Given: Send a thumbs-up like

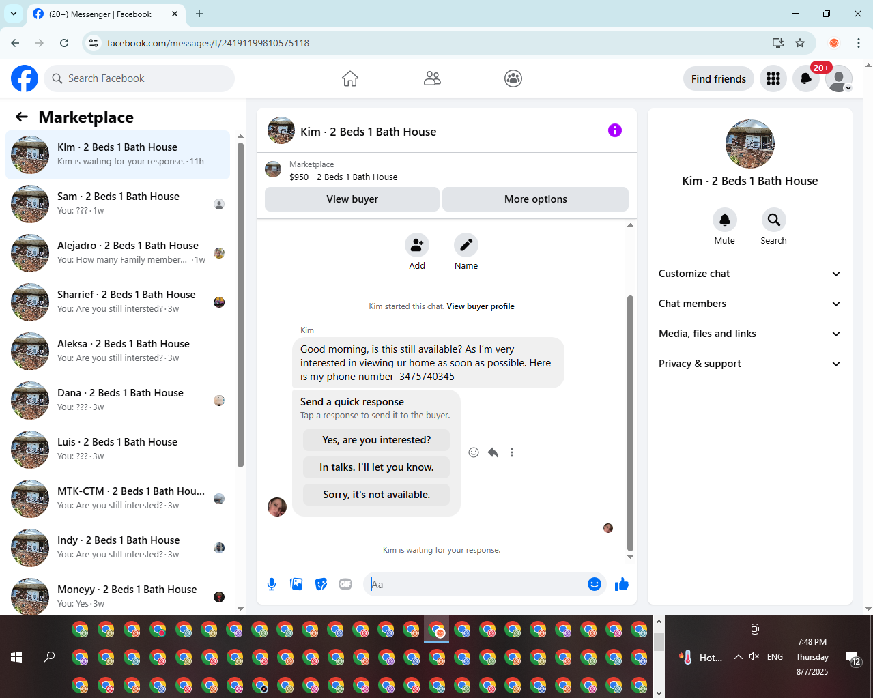Looking at the screenshot, I should [x=622, y=584].
